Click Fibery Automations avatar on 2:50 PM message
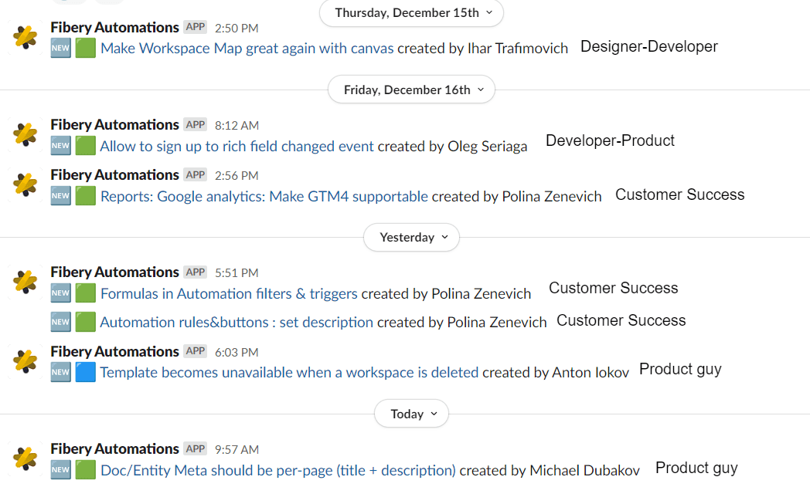The image size is (810, 487). [x=26, y=37]
